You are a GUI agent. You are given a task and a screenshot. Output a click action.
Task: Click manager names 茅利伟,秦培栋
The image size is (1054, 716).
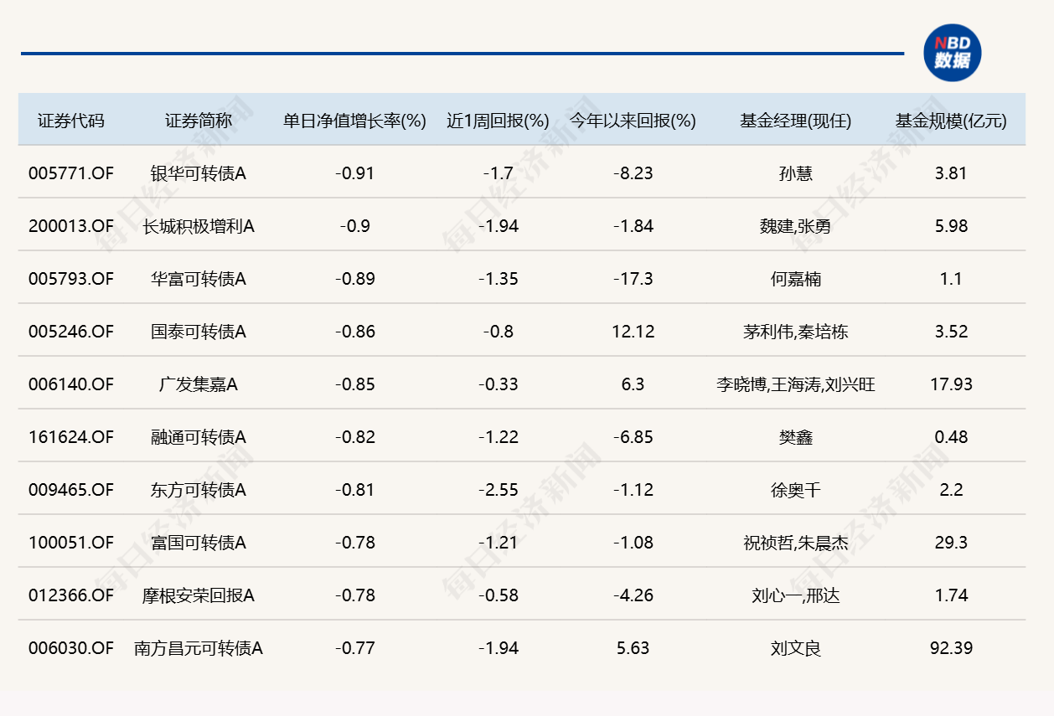795,332
